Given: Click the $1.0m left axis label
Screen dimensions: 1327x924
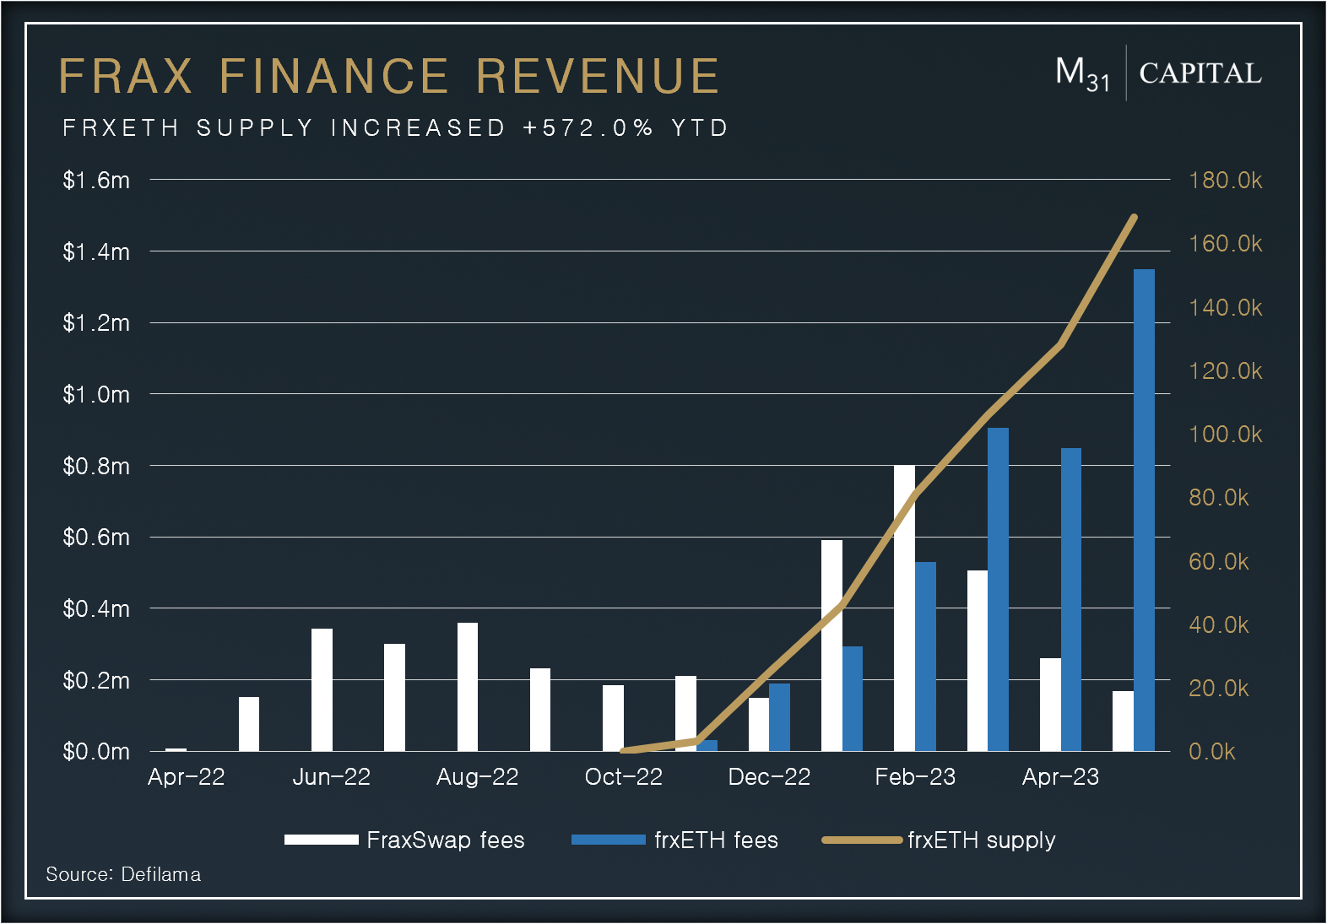Looking at the screenshot, I should 96,394.
